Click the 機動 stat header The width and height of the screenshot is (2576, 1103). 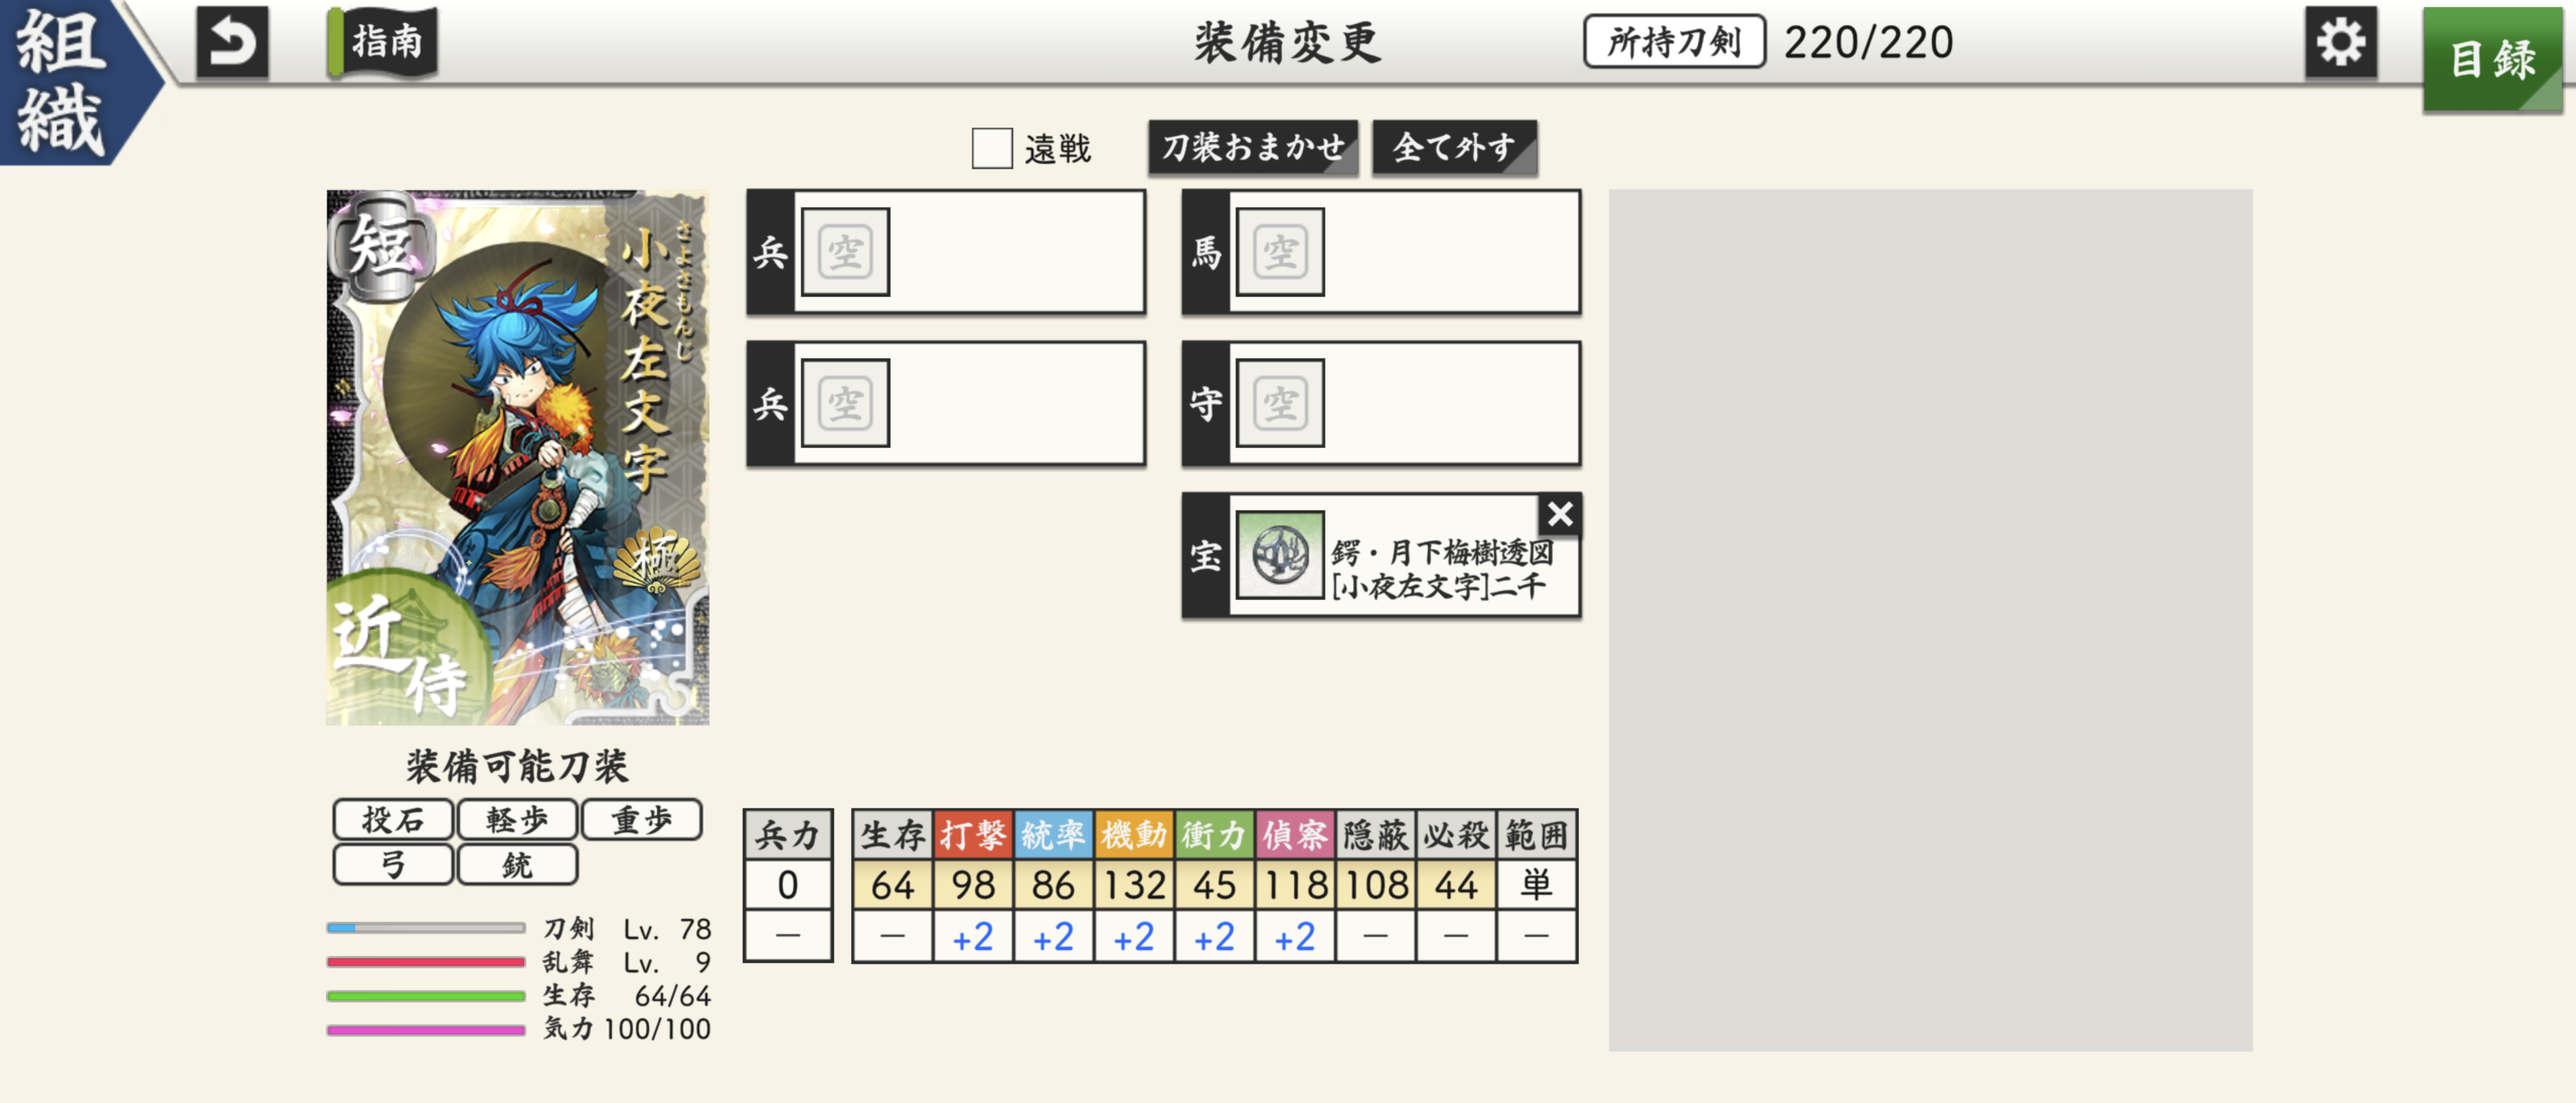[1134, 835]
